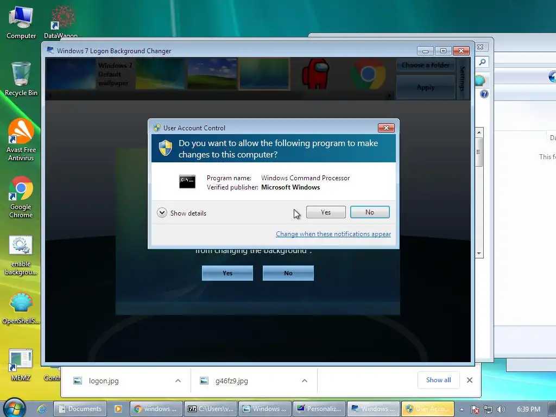The width and height of the screenshot is (556, 417).
Task: Click the scroll down arrow in the background window
Action: [x=479, y=254]
